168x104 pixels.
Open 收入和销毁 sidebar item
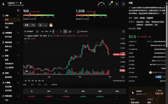pyautogui.click(x=9, y=23)
